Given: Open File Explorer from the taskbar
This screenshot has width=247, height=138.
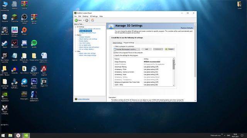Looking at the screenshot, I should [x=10, y=135].
